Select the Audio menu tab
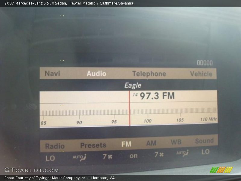 (x=96, y=74)
